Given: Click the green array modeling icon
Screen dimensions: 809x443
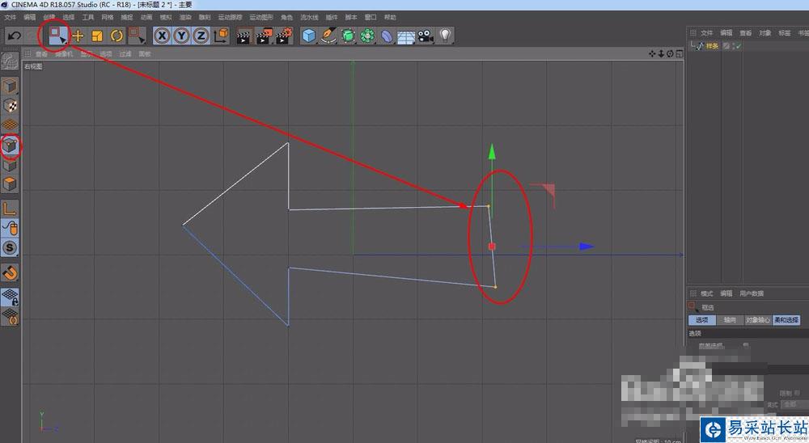Looking at the screenshot, I should [367, 36].
